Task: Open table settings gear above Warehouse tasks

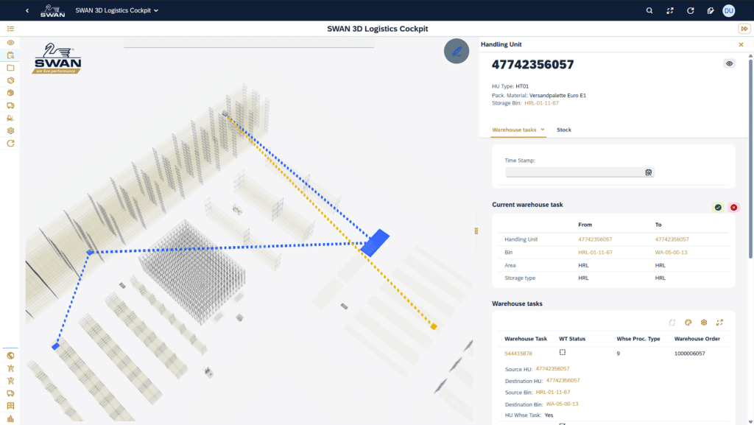Action: tap(704, 323)
